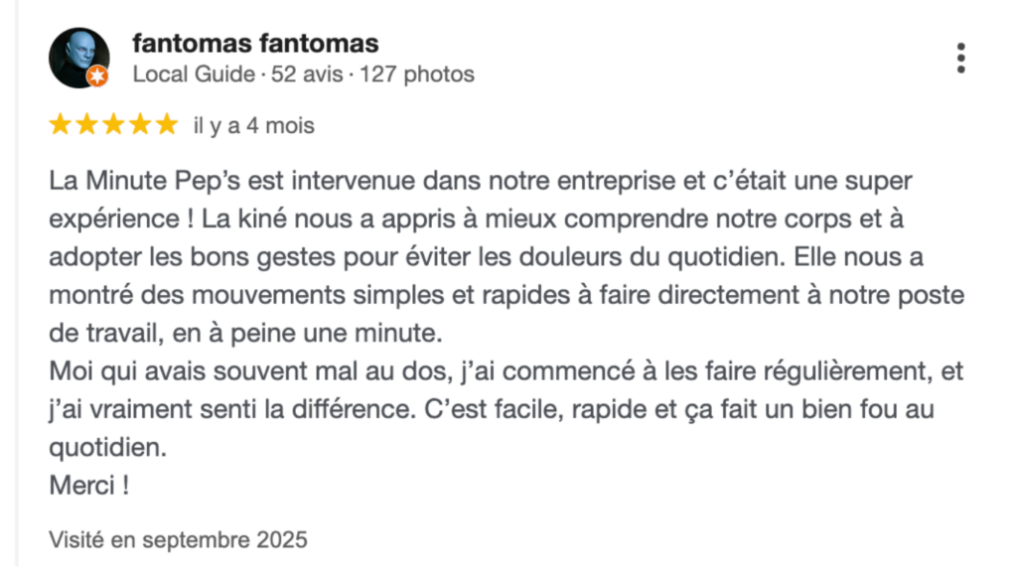Click the orange Local Guide badge icon
This screenshot has height=576, width=1017.
[x=97, y=76]
